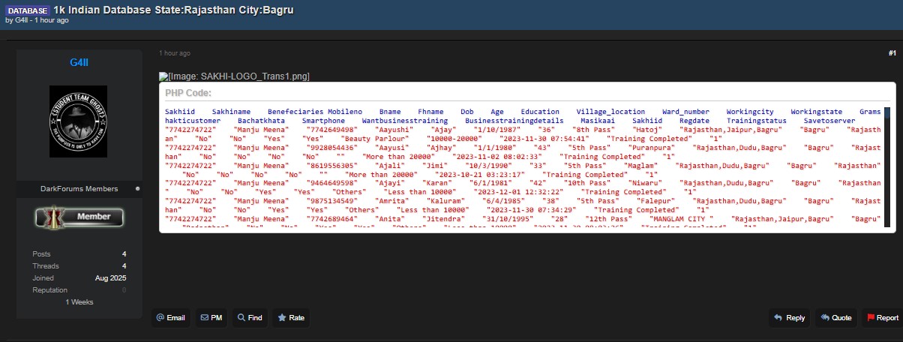The height and width of the screenshot is (342, 903).
Task: Click the Threads count value
Action: (x=124, y=266)
